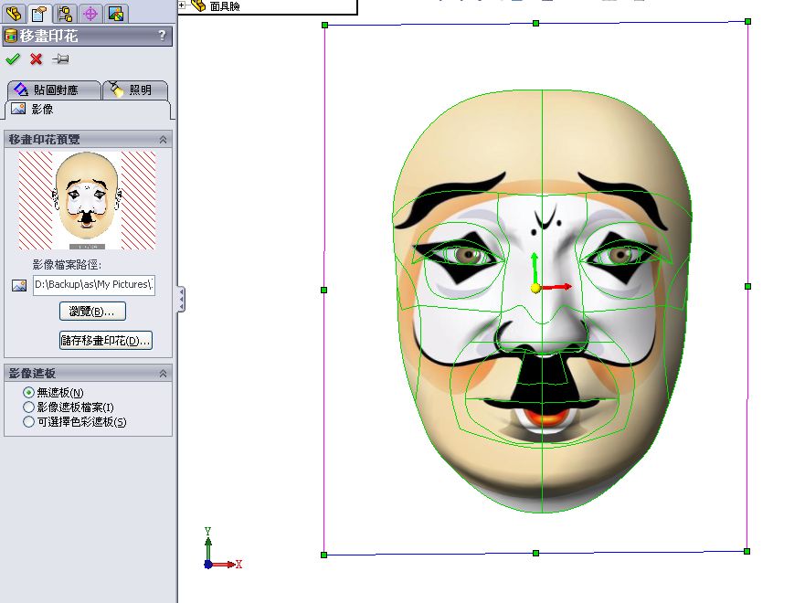Select 無遮板(N) no mask radio

pos(28,393)
